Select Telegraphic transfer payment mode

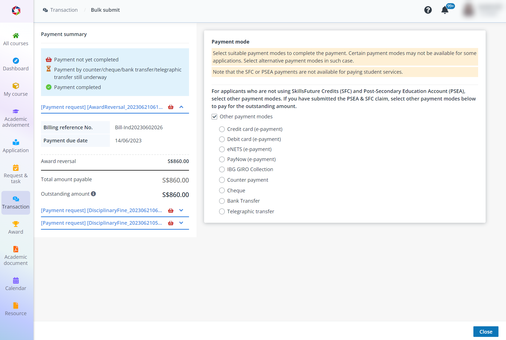click(x=222, y=212)
